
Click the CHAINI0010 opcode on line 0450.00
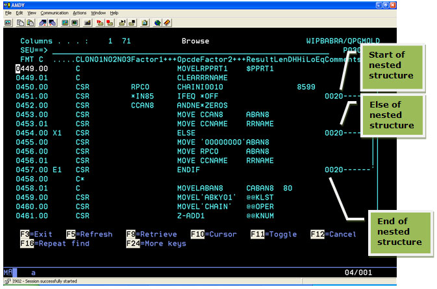pyautogui.click(x=200, y=87)
